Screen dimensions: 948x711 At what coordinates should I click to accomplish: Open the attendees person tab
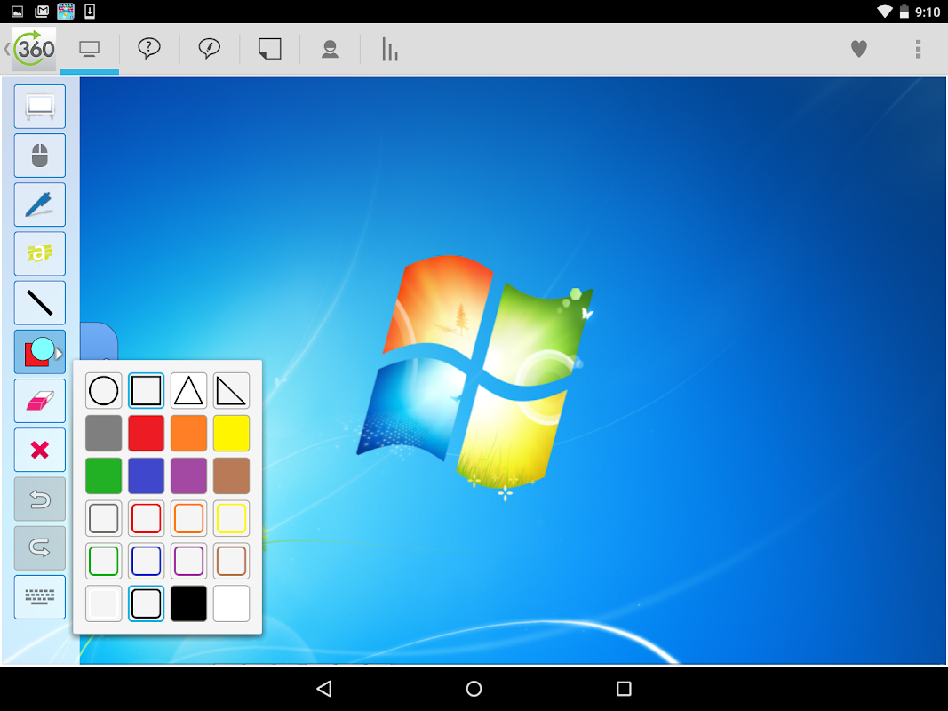pyautogui.click(x=331, y=49)
